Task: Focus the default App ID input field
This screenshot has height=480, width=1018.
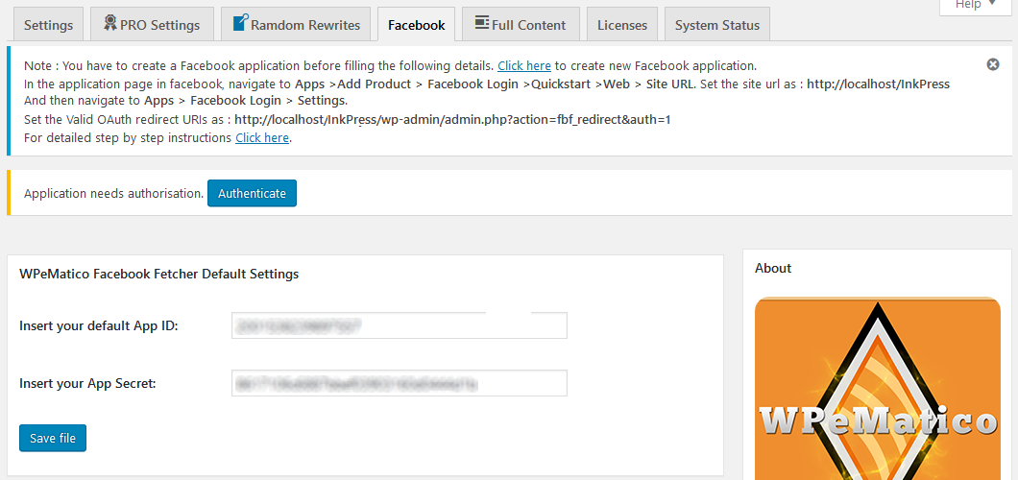Action: 400,325
